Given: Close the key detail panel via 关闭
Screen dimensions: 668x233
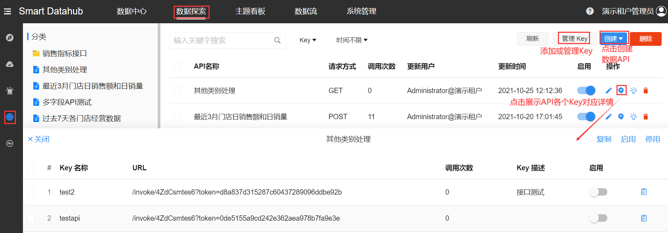Looking at the screenshot, I should (x=39, y=139).
